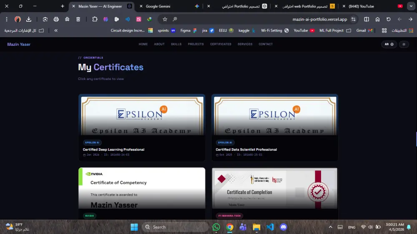Viewport: 417px width, 234px height.
Task: Open Certified Data Scientist Professional certificate card
Action: [x=275, y=127]
